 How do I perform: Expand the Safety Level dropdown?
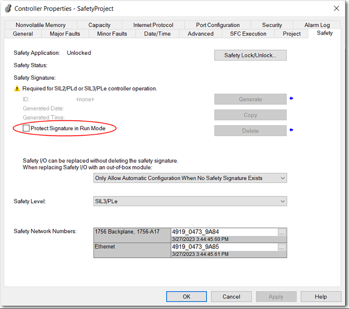click(x=283, y=201)
